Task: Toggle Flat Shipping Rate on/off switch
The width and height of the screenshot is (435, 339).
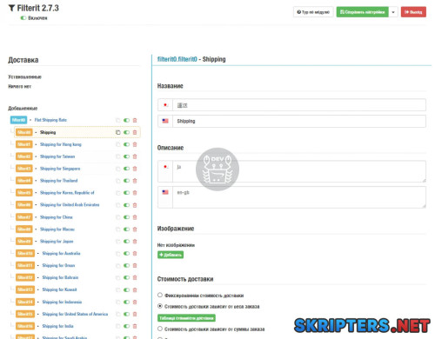Action: point(126,120)
